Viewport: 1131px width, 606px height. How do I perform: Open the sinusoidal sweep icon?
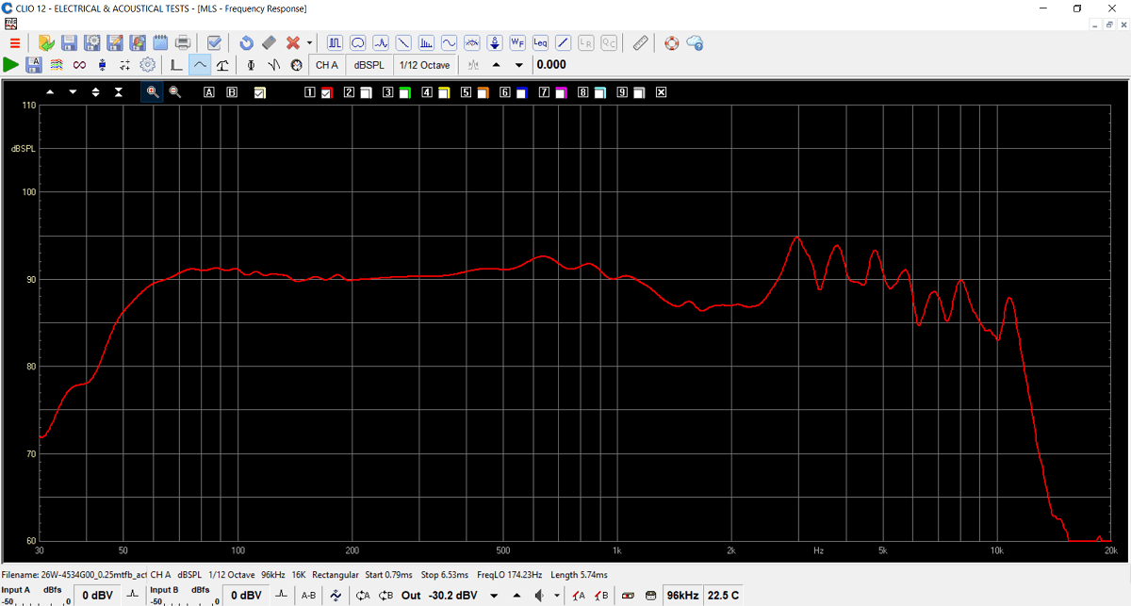tap(449, 43)
